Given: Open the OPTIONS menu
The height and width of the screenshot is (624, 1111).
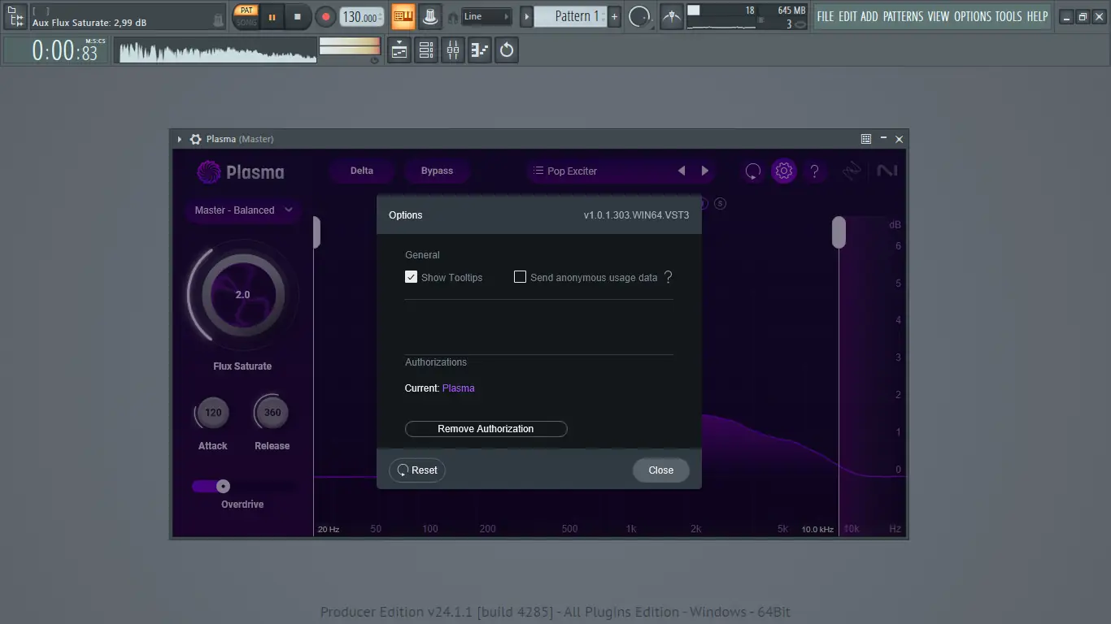Looking at the screenshot, I should tap(973, 16).
